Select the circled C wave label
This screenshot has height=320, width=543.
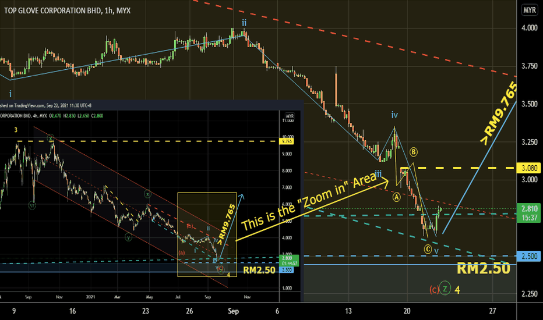(x=428, y=249)
